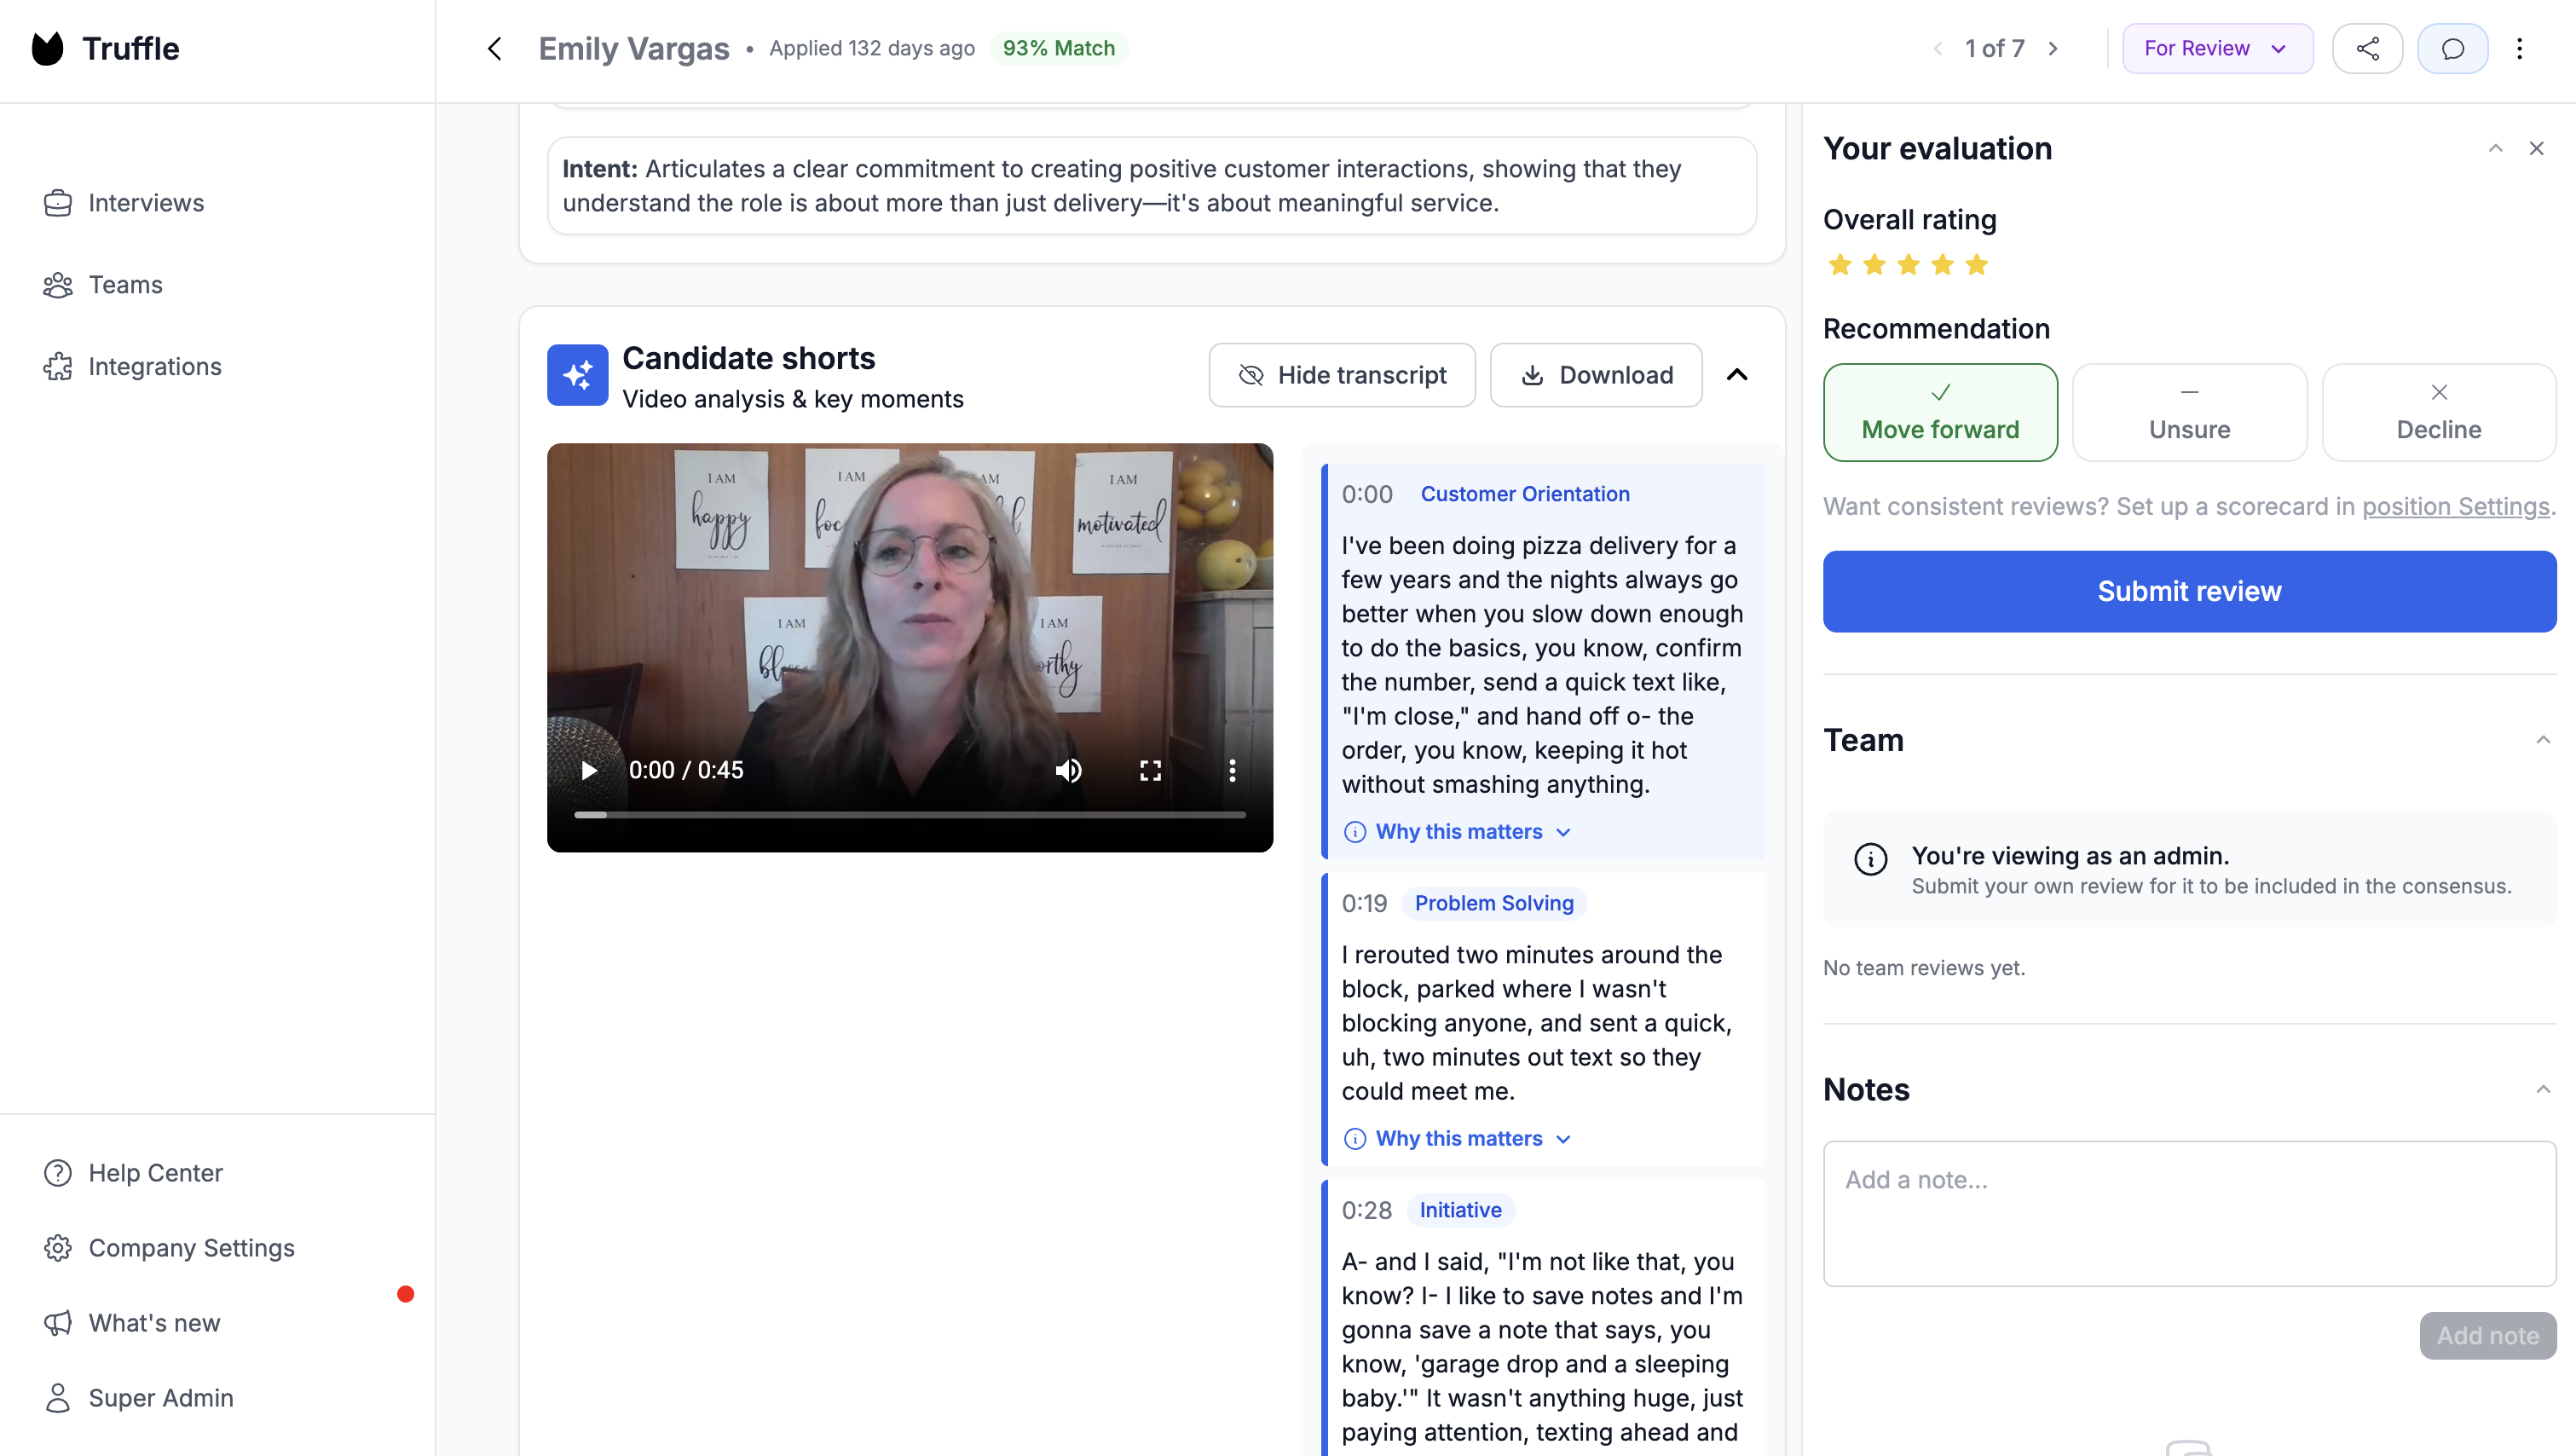Viewport: 2576px width, 1456px height.
Task: Collapse the Team section
Action: click(2543, 740)
